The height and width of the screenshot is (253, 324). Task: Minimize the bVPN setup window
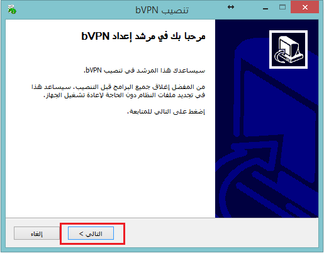click(x=265, y=8)
